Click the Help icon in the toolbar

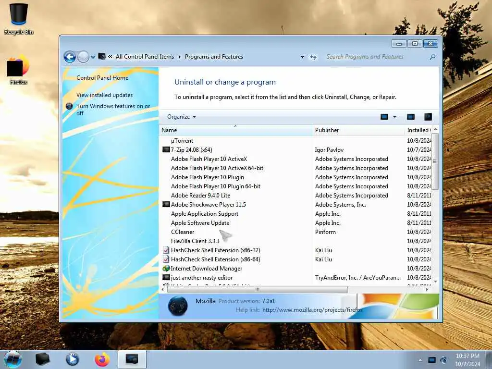[428, 117]
